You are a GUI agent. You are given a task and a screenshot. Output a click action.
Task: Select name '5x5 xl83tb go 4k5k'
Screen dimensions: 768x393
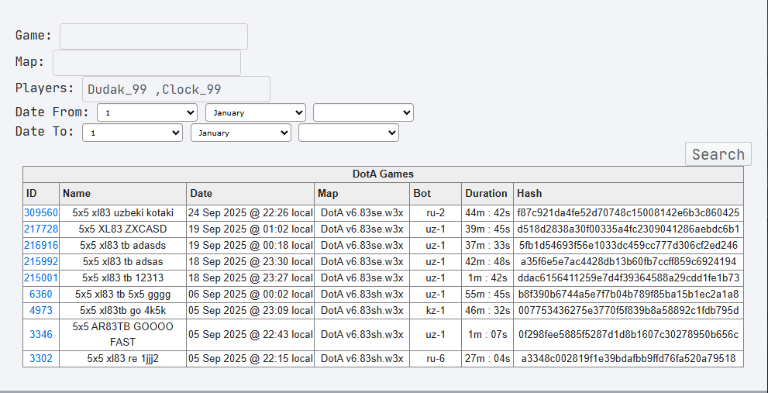click(x=123, y=311)
